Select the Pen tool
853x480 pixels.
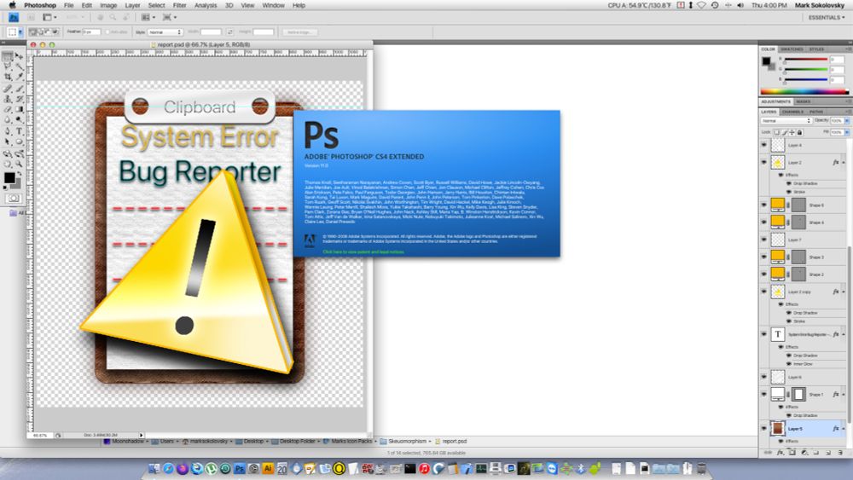[8, 131]
